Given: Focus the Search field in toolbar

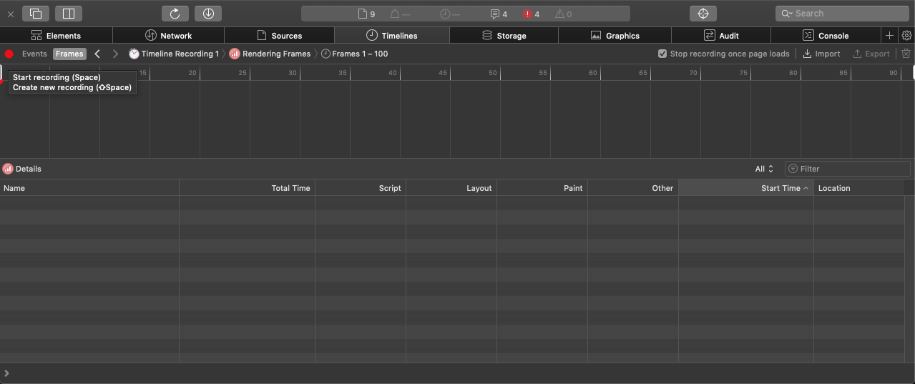Looking at the screenshot, I should (842, 14).
